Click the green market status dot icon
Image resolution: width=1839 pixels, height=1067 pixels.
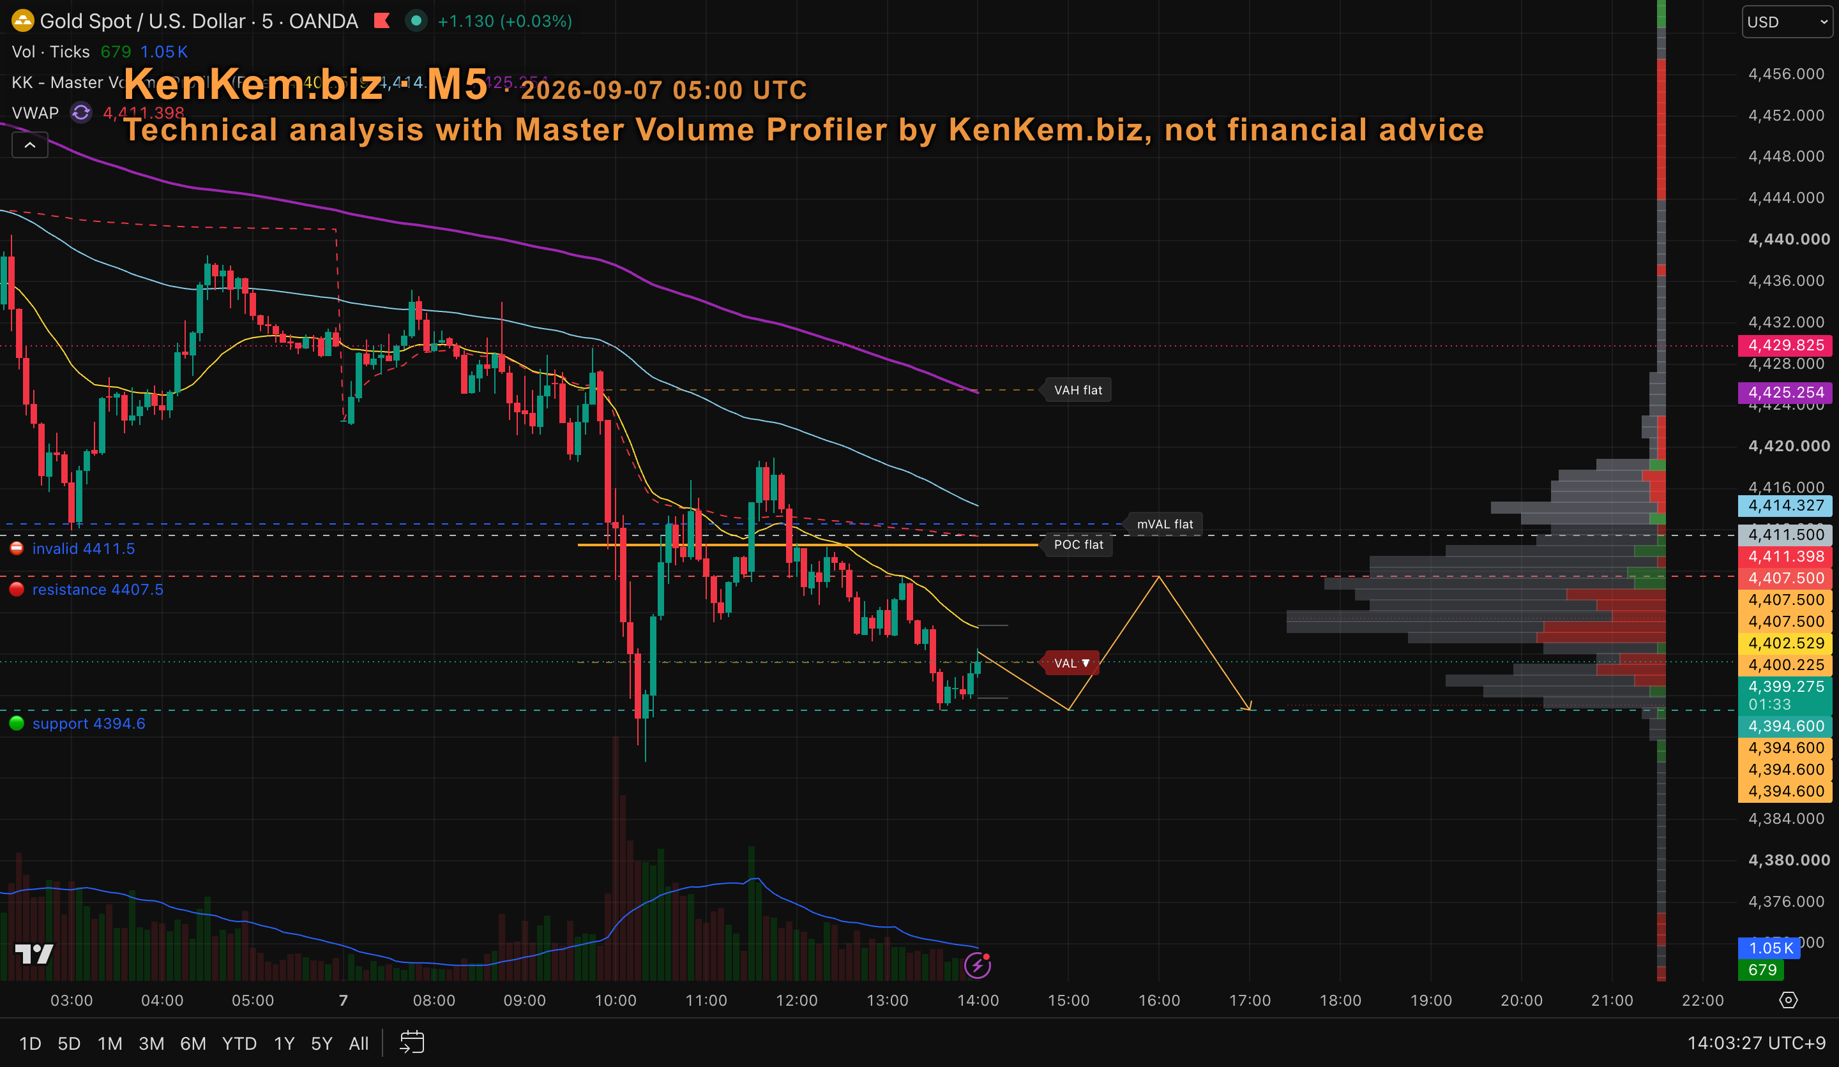(x=416, y=21)
